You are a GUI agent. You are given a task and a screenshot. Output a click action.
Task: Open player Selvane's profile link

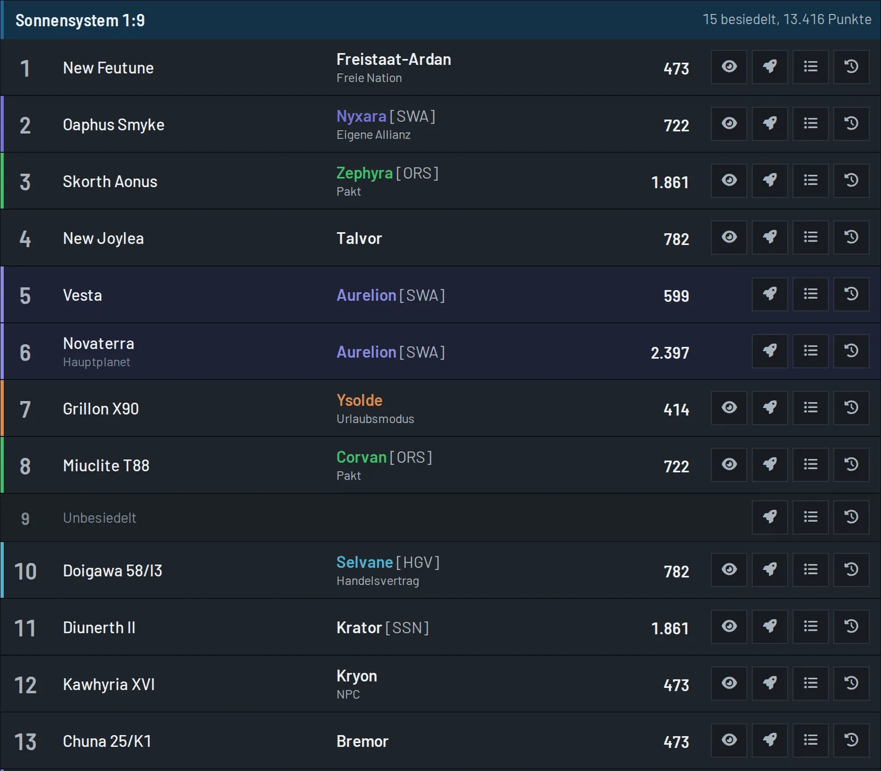tap(365, 562)
